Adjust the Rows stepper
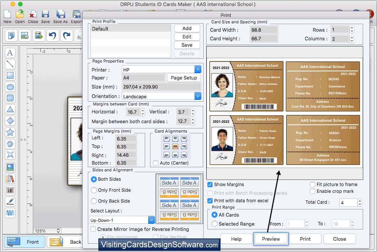This screenshot has width=377, height=252. 352,29
